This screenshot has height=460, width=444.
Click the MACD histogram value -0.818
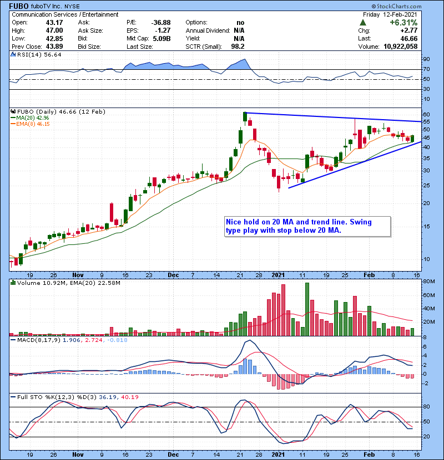117,340
